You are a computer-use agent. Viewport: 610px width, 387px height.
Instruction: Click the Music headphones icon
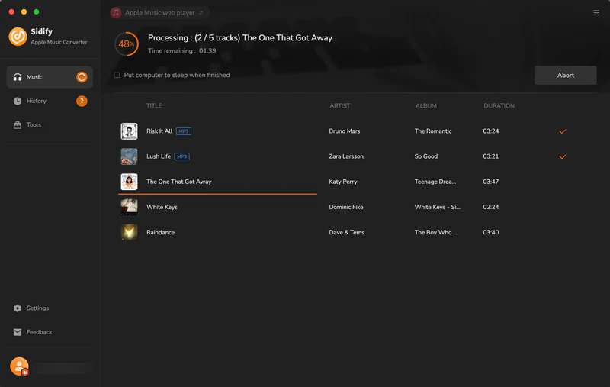click(x=18, y=77)
